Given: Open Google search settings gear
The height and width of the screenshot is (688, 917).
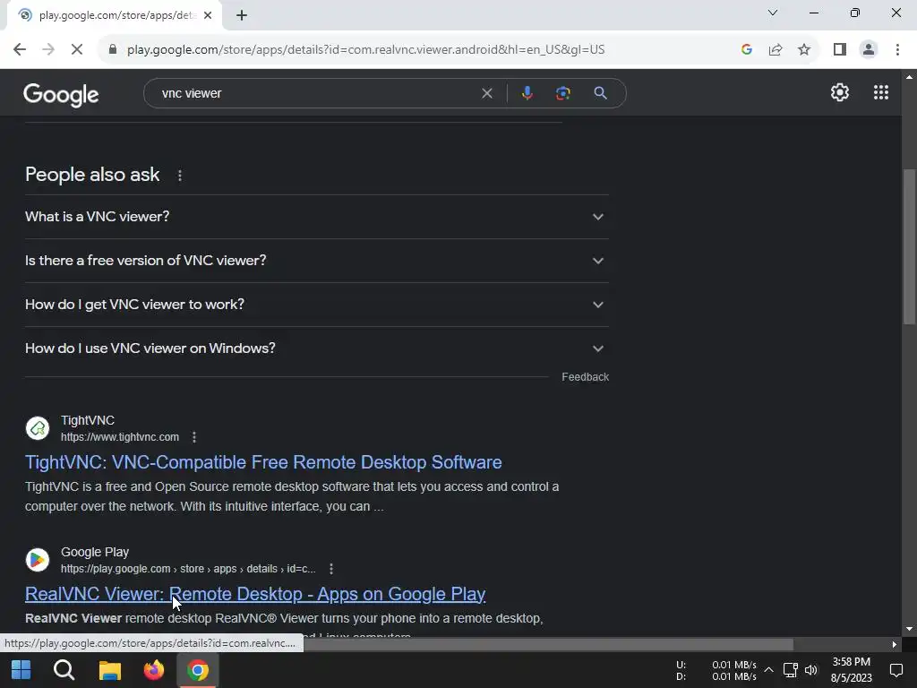Looking at the screenshot, I should [840, 92].
